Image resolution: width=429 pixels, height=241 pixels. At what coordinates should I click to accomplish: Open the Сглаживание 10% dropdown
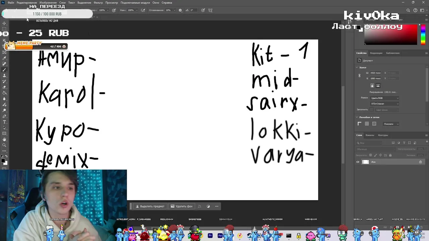[x=174, y=10]
